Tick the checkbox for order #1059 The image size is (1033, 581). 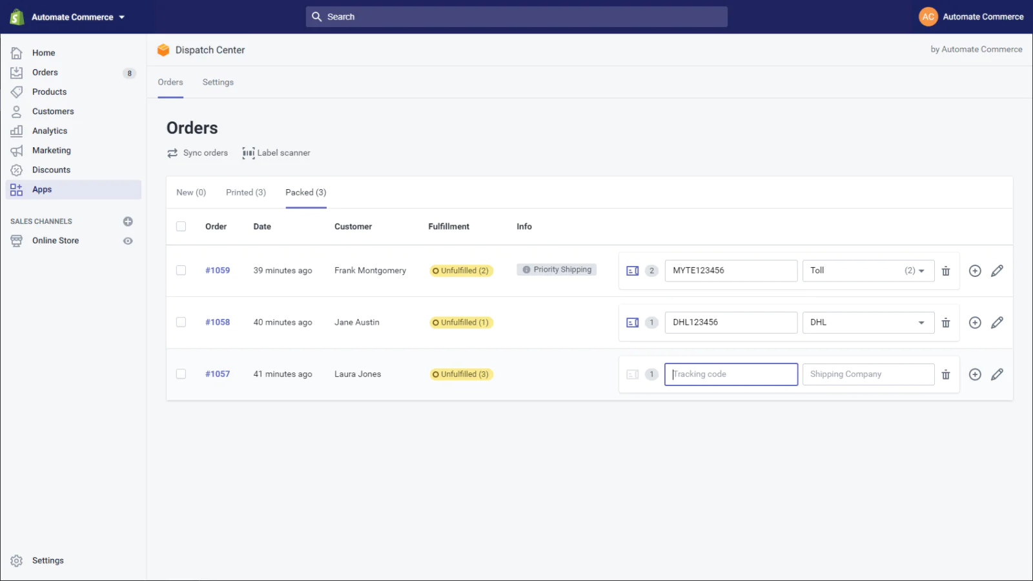tap(181, 270)
